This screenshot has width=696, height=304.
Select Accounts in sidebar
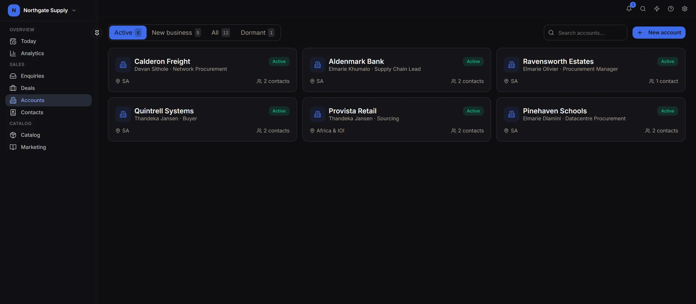pos(49,100)
